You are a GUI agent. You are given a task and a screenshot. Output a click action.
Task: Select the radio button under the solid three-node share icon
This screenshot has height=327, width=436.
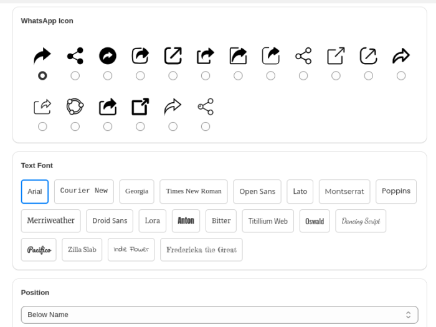coord(75,75)
